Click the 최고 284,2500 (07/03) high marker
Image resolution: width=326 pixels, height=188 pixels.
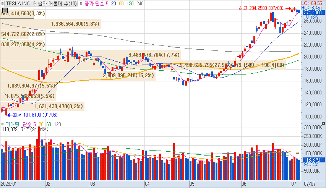pyautogui.click(x=261, y=8)
